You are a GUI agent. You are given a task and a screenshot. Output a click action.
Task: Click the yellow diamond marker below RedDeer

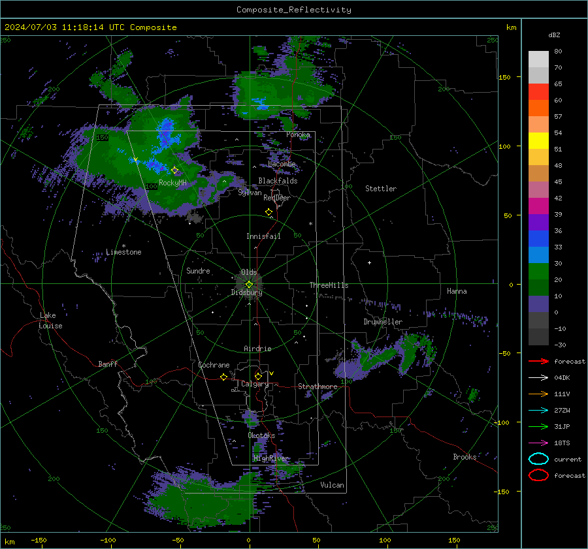[x=269, y=212]
